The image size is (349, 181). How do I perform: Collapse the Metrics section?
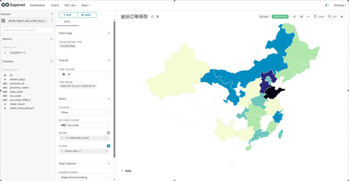pos(51,39)
